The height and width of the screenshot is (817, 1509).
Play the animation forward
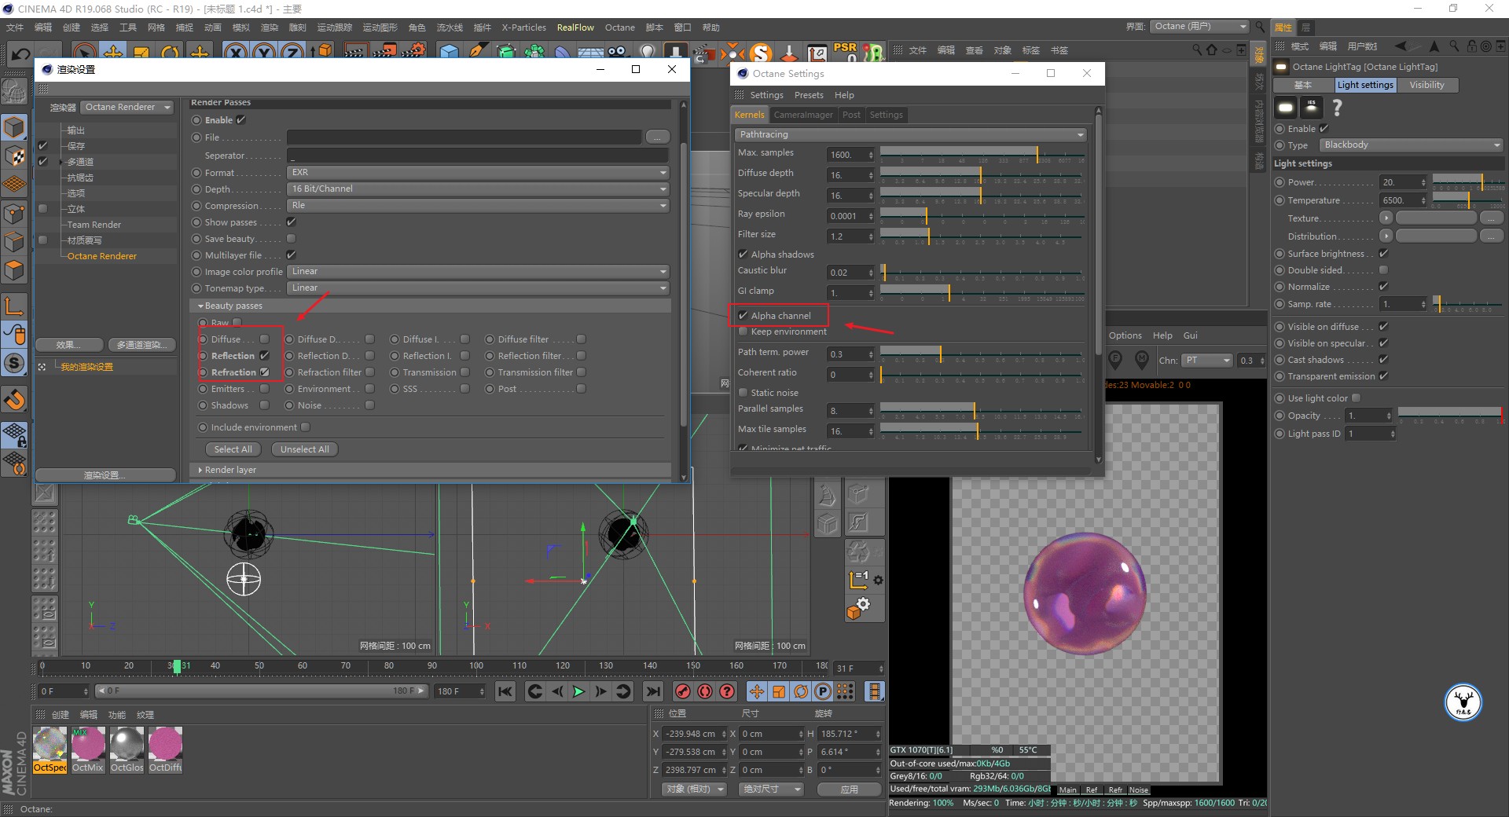click(x=579, y=691)
